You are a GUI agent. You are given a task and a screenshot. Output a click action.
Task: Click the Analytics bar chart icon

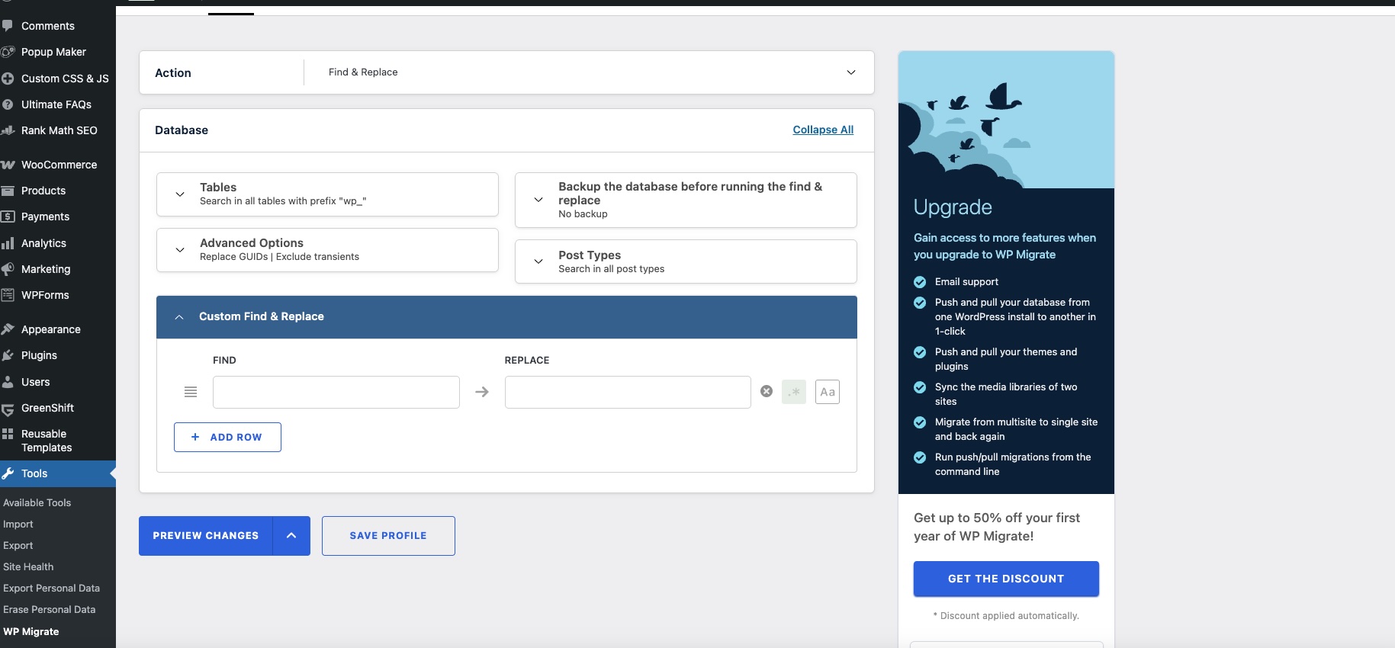point(8,243)
